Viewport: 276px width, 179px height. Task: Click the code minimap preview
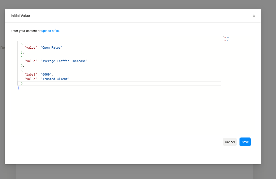point(228,39)
